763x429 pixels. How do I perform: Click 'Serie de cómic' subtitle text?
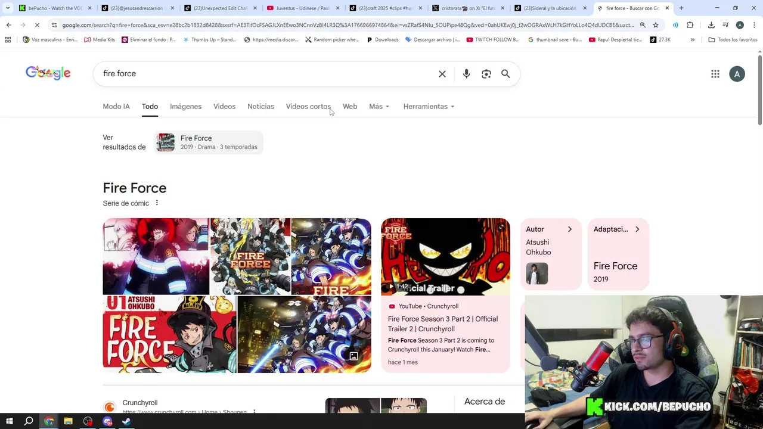click(x=126, y=203)
